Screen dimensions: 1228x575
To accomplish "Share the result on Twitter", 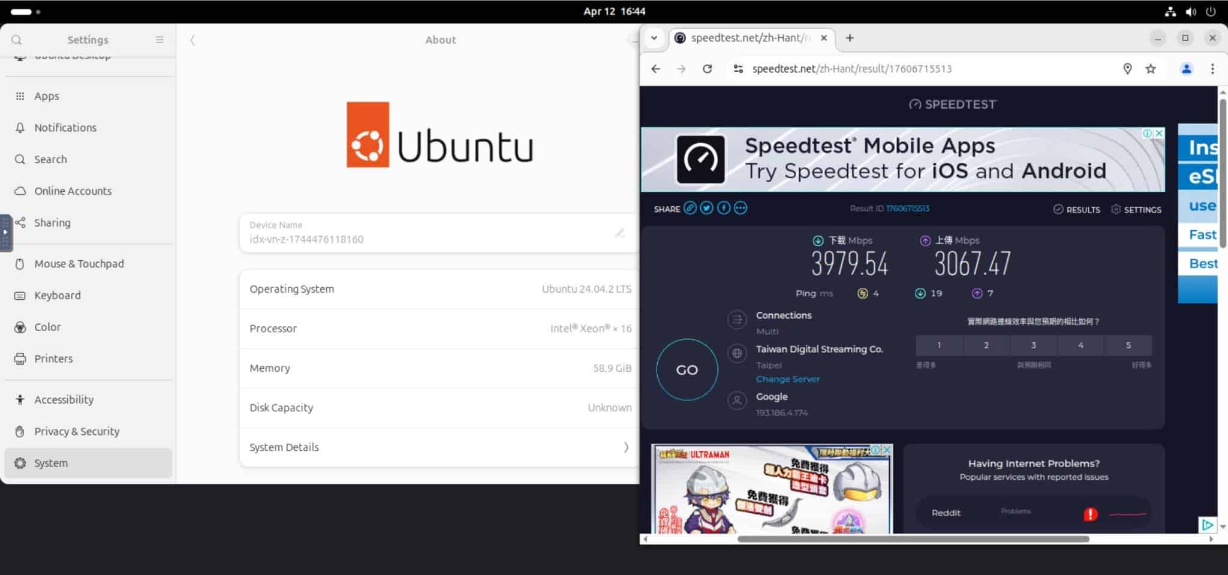I will point(707,208).
